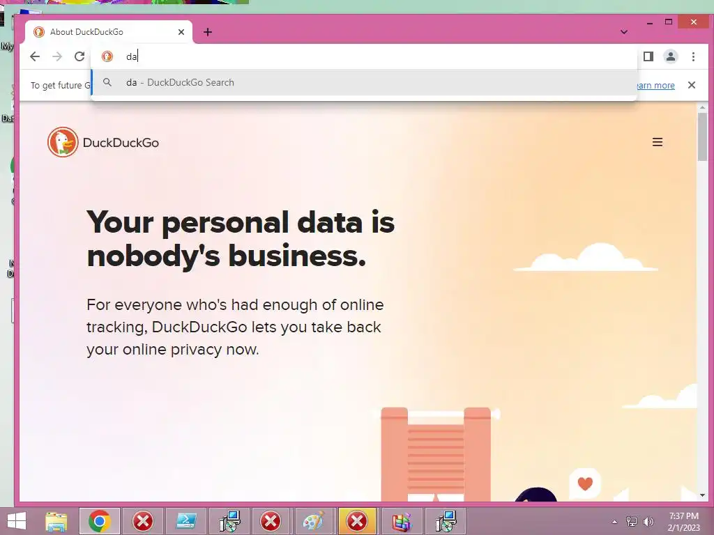Open the Paint palette taskbar icon
714x535 pixels.
[x=314, y=521]
